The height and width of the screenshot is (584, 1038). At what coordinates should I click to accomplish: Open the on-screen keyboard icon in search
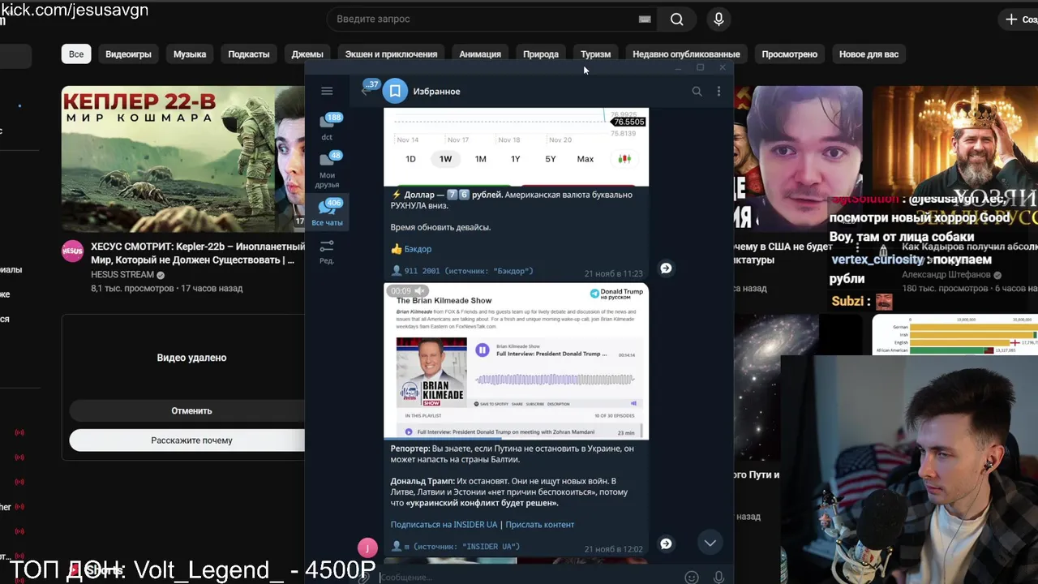(645, 19)
